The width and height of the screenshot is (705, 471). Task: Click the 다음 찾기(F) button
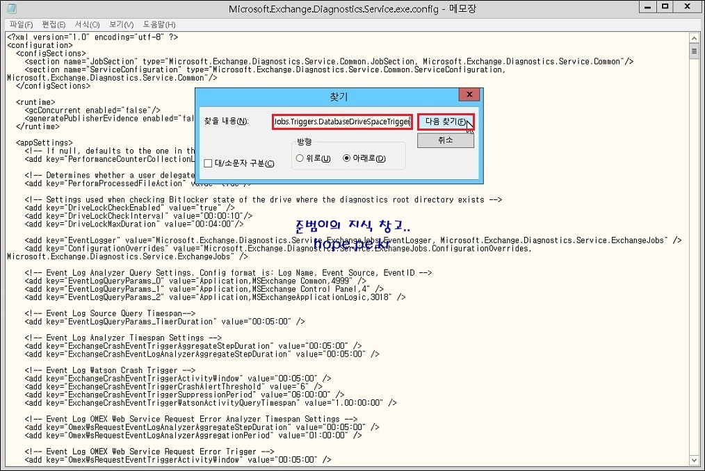point(445,122)
